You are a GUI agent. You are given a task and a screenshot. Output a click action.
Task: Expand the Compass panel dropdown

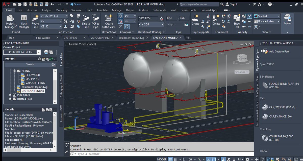(127, 32)
